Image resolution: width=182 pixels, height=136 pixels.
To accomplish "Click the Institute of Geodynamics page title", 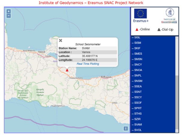I will [x=91, y=3].
